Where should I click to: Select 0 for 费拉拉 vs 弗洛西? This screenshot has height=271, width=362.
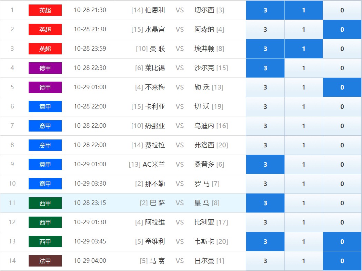click(x=342, y=145)
